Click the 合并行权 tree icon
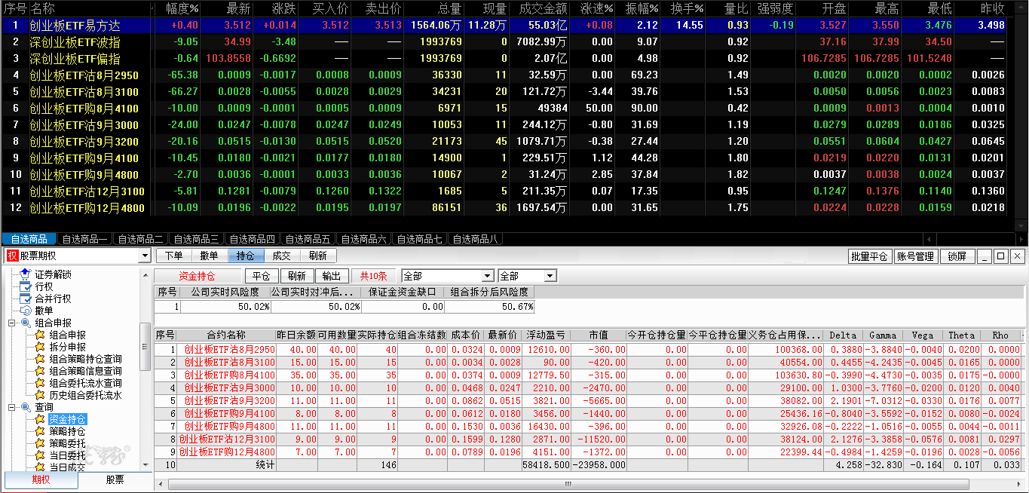 [25, 299]
